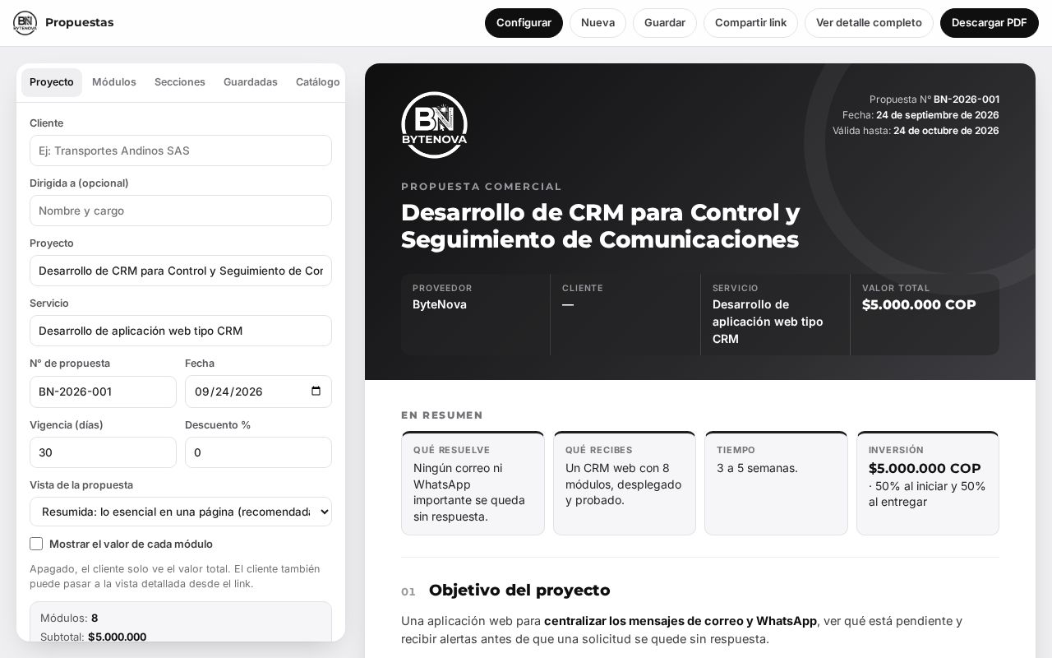The height and width of the screenshot is (658, 1052).
Task: Go to the Guardadas tab
Action: click(251, 82)
